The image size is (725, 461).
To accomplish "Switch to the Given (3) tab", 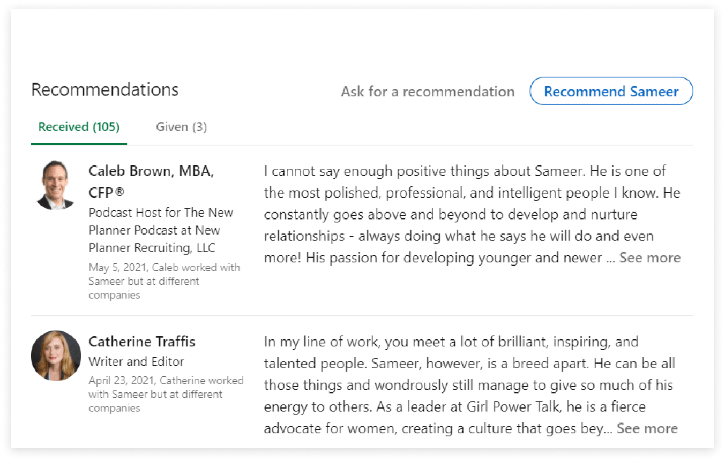I will tap(181, 127).
